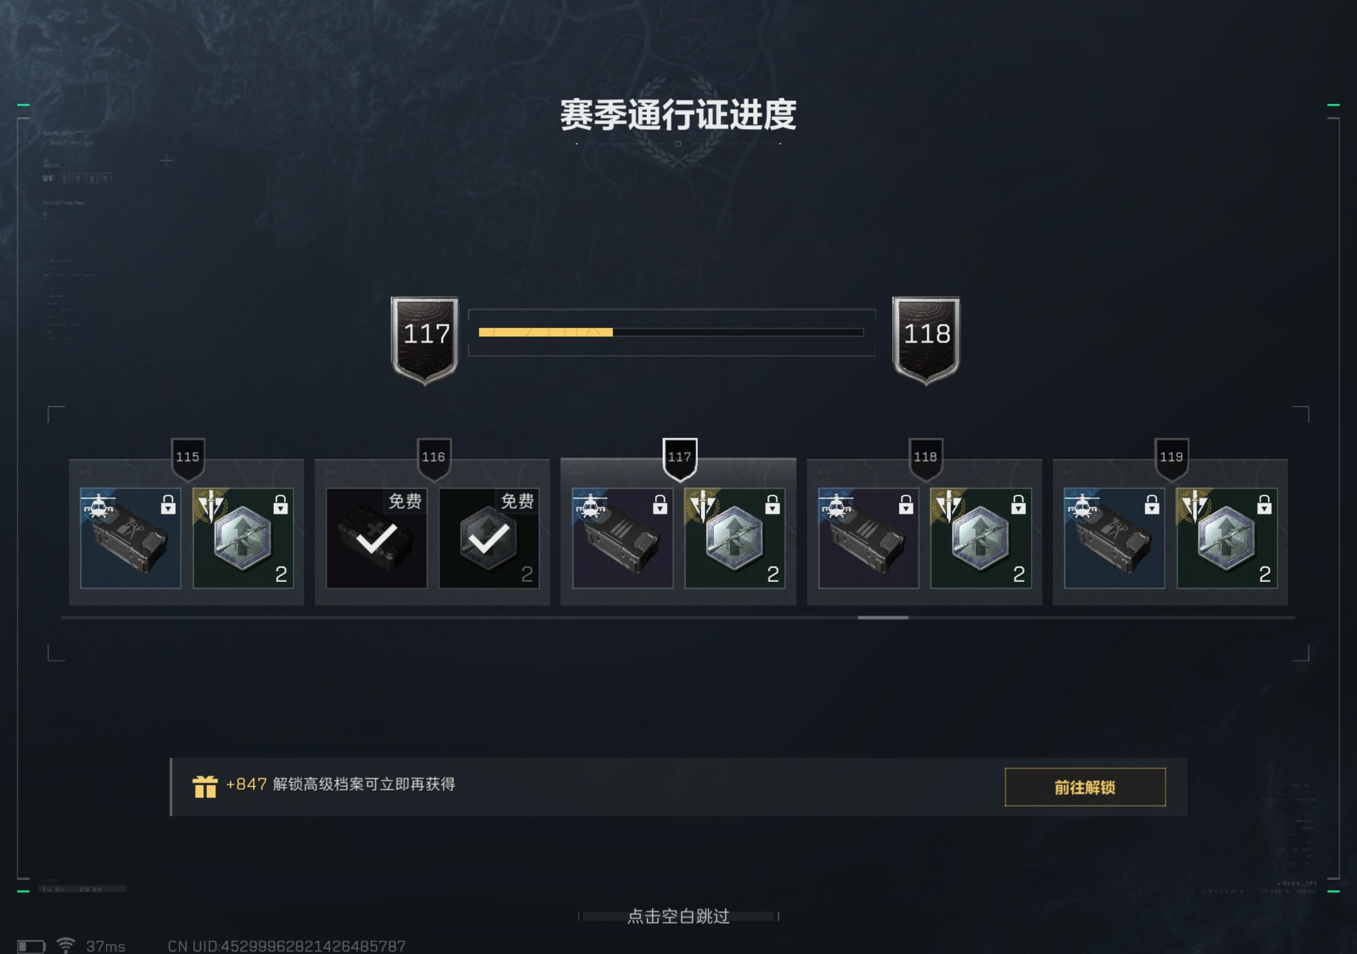Screen dimensions: 1357x954
Task: Select the small 117 level marker tab
Action: (679, 459)
